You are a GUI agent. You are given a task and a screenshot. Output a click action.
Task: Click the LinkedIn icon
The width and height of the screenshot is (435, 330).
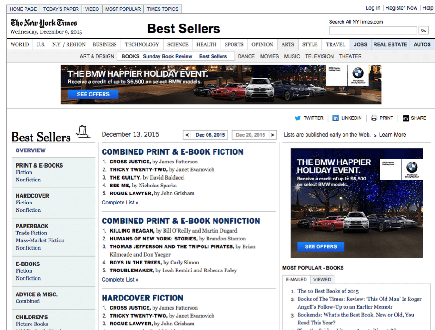click(336, 118)
